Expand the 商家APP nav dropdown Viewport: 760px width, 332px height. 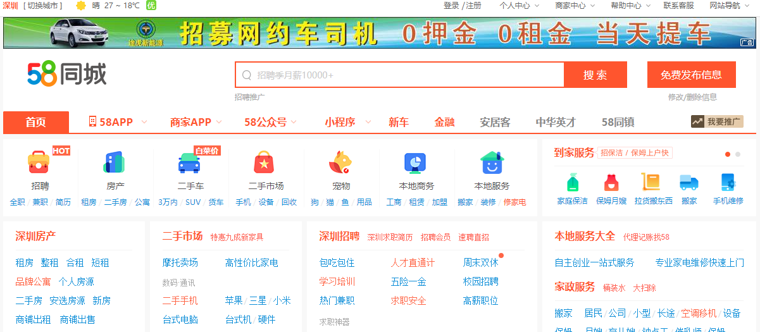pyautogui.click(x=219, y=122)
